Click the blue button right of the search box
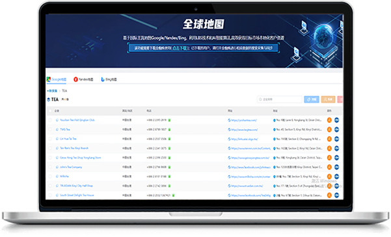The image size is (391, 237). coord(312,99)
